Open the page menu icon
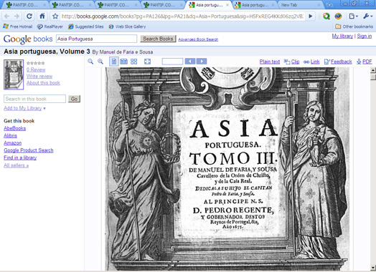Screen dimensions: 376x272 [353, 16]
